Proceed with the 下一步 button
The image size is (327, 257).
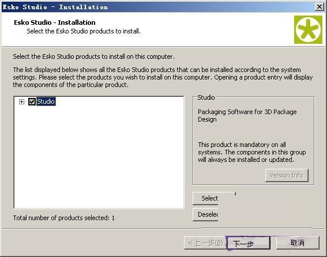pyautogui.click(x=249, y=243)
